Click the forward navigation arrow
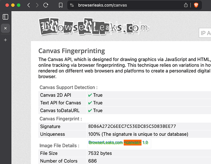The width and height of the screenshot is (211, 164). coord(37,5)
